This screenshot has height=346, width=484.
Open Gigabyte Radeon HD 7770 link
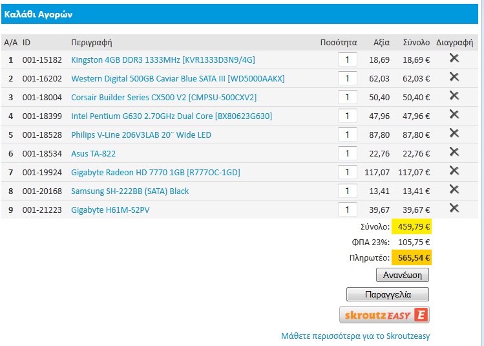(x=156, y=173)
